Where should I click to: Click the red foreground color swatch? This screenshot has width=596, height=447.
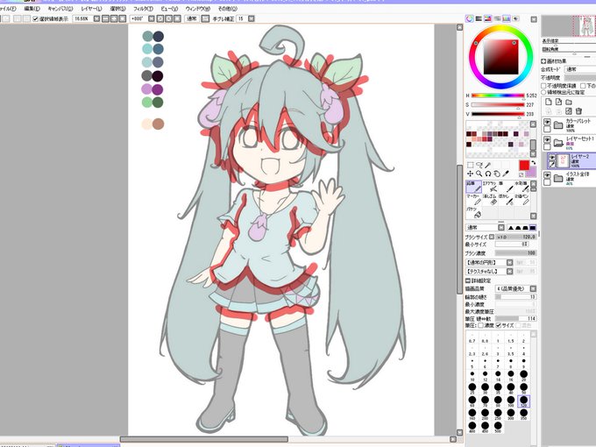[524, 165]
